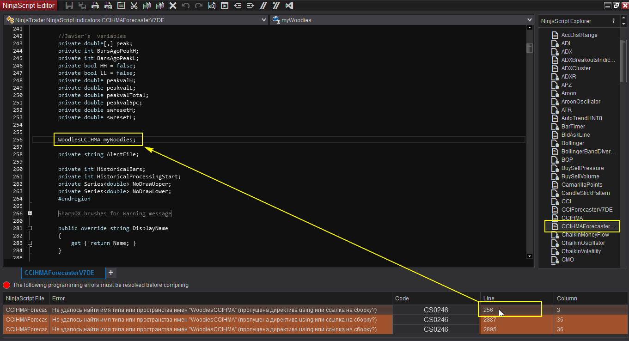
Task: Open AutoTrendHNT8 indicator
Action: [581, 118]
